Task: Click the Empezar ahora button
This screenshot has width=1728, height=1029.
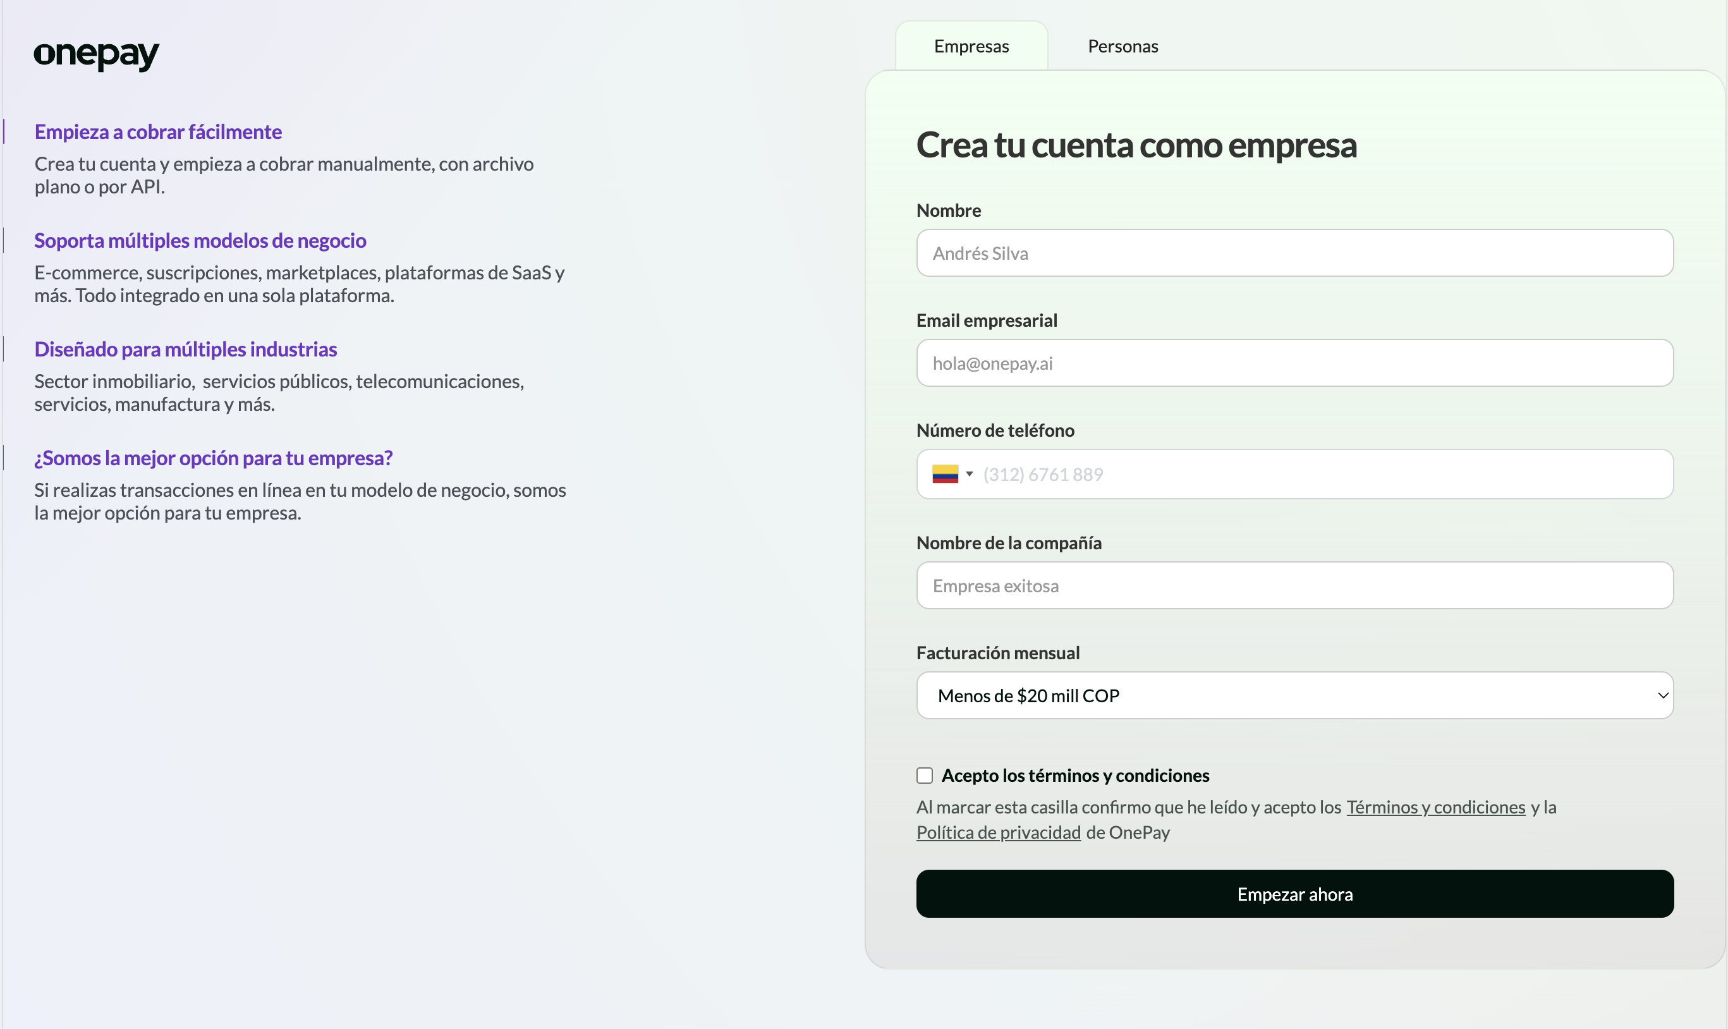Action: click(x=1295, y=894)
